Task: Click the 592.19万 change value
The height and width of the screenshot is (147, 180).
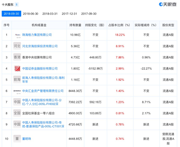Action: click(95, 102)
